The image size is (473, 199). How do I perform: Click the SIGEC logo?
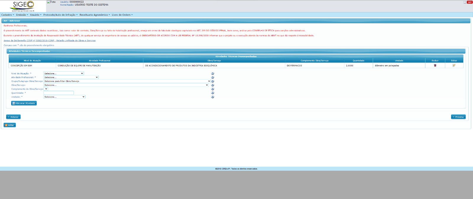pos(23,6)
